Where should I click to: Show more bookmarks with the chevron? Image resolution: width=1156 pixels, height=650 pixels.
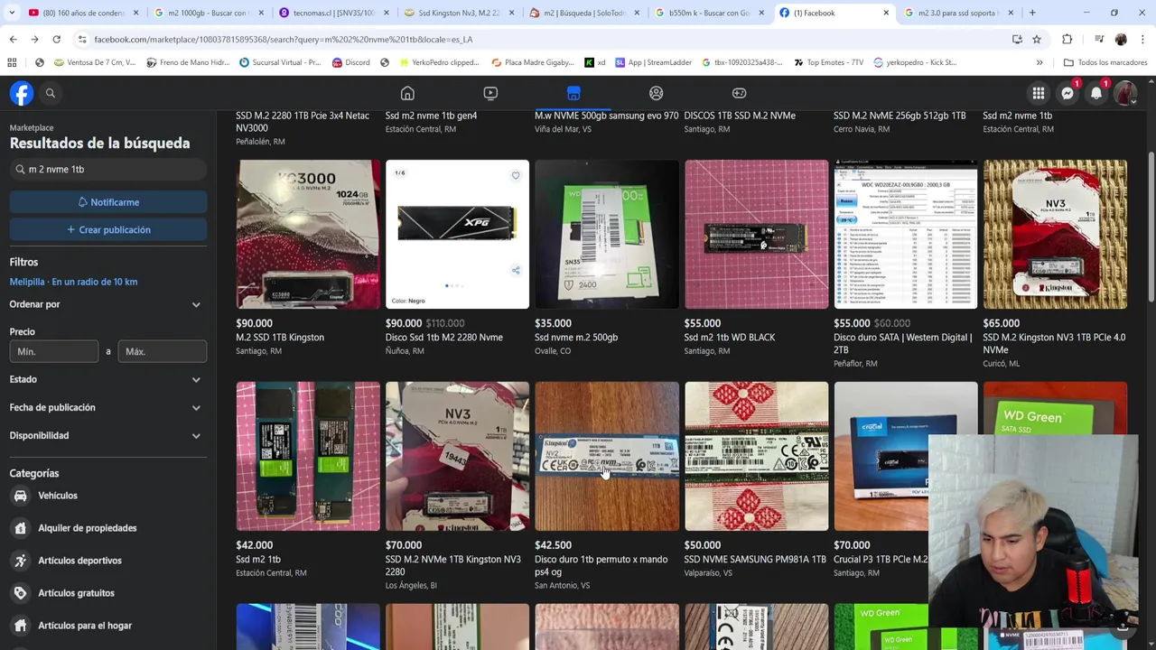pyautogui.click(x=1039, y=62)
